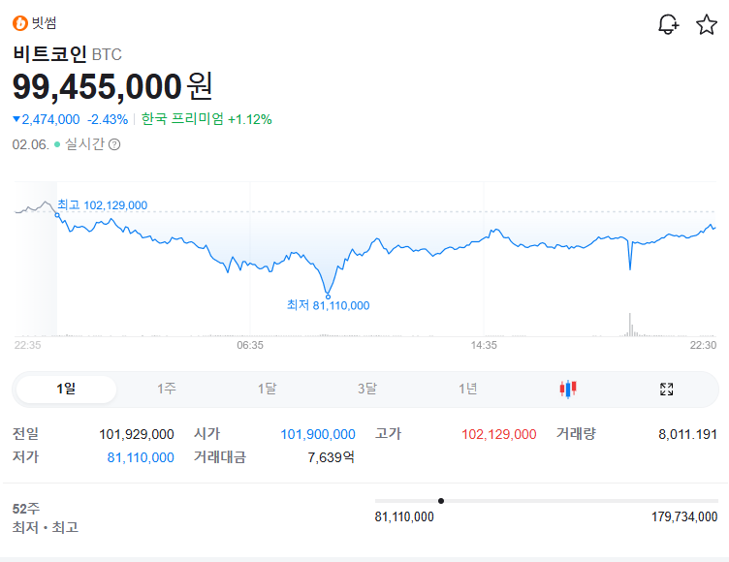This screenshot has height=562, width=729.
Task: Expand the chart to fullscreen
Action: click(x=666, y=390)
